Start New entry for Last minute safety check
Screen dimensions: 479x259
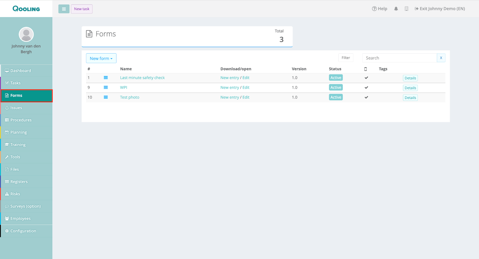click(230, 78)
